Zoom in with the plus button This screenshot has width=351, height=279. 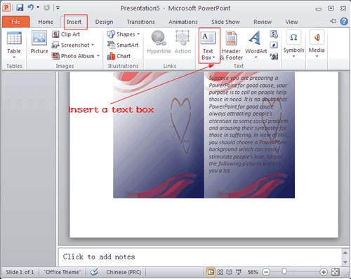(x=324, y=272)
